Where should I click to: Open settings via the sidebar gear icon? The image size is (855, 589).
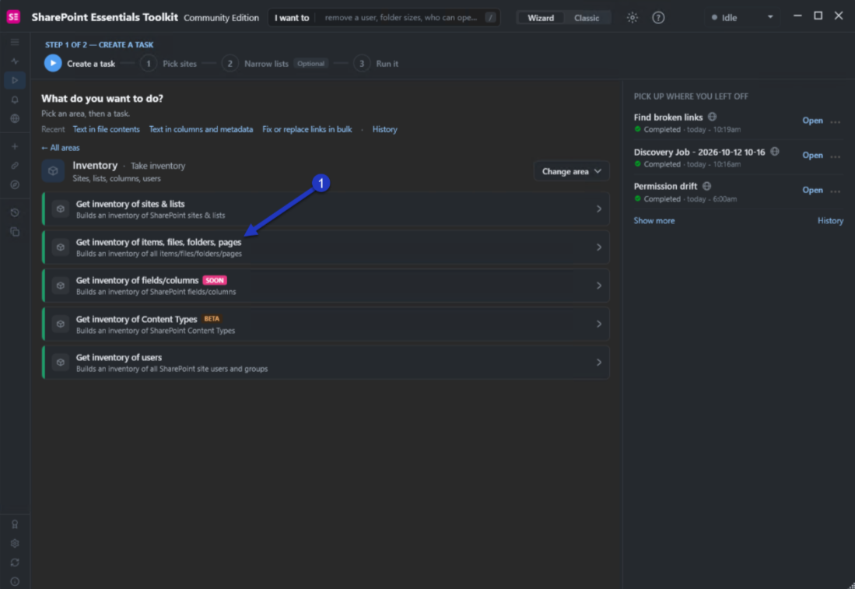coord(15,543)
